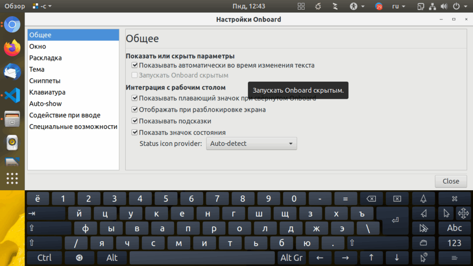The image size is (473, 266).
Task: Switch keyboard to Abc layer
Action: tap(455, 228)
